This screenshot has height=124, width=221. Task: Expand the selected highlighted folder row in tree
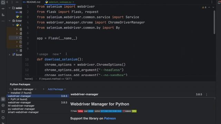click(17, 38)
